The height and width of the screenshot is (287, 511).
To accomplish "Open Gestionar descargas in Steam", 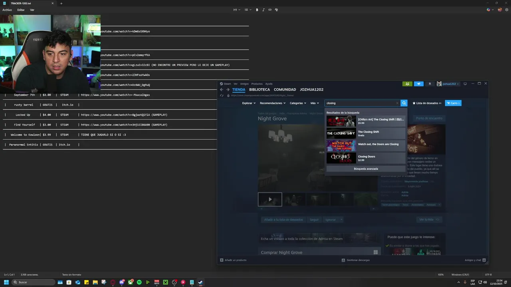I will tap(356, 260).
